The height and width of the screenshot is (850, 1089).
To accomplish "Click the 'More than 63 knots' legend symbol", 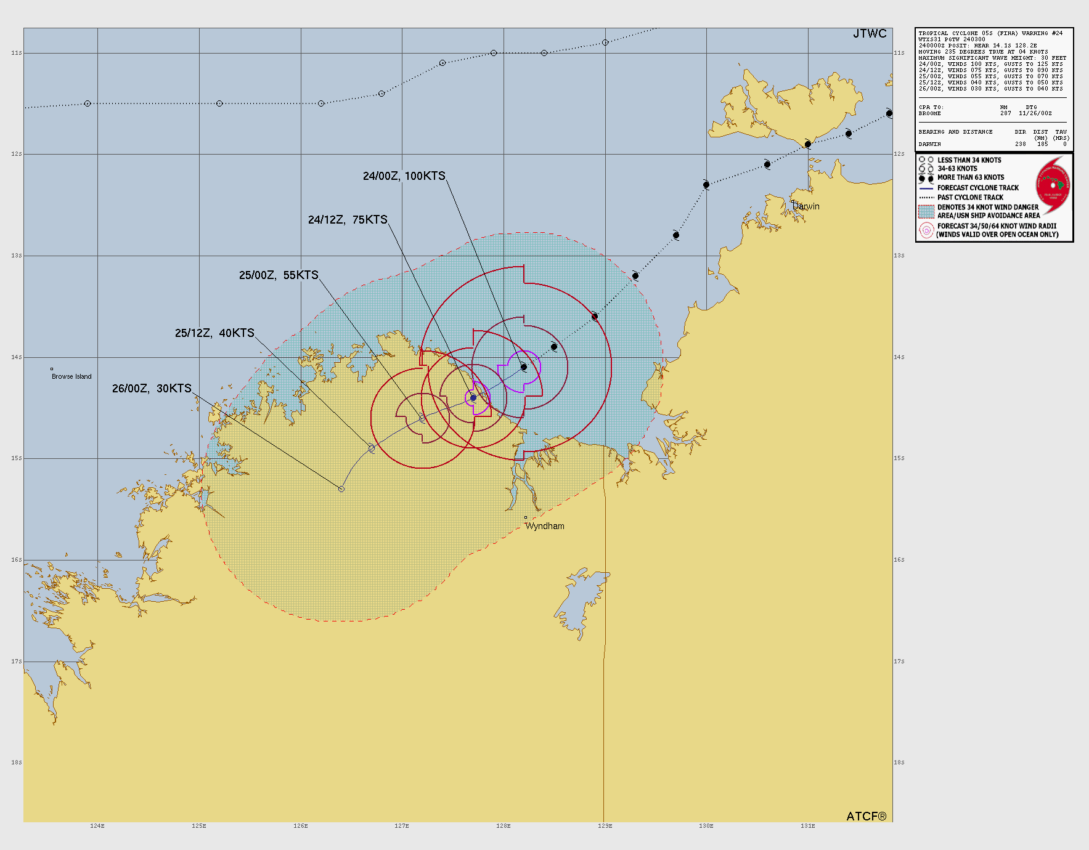I will coord(926,178).
